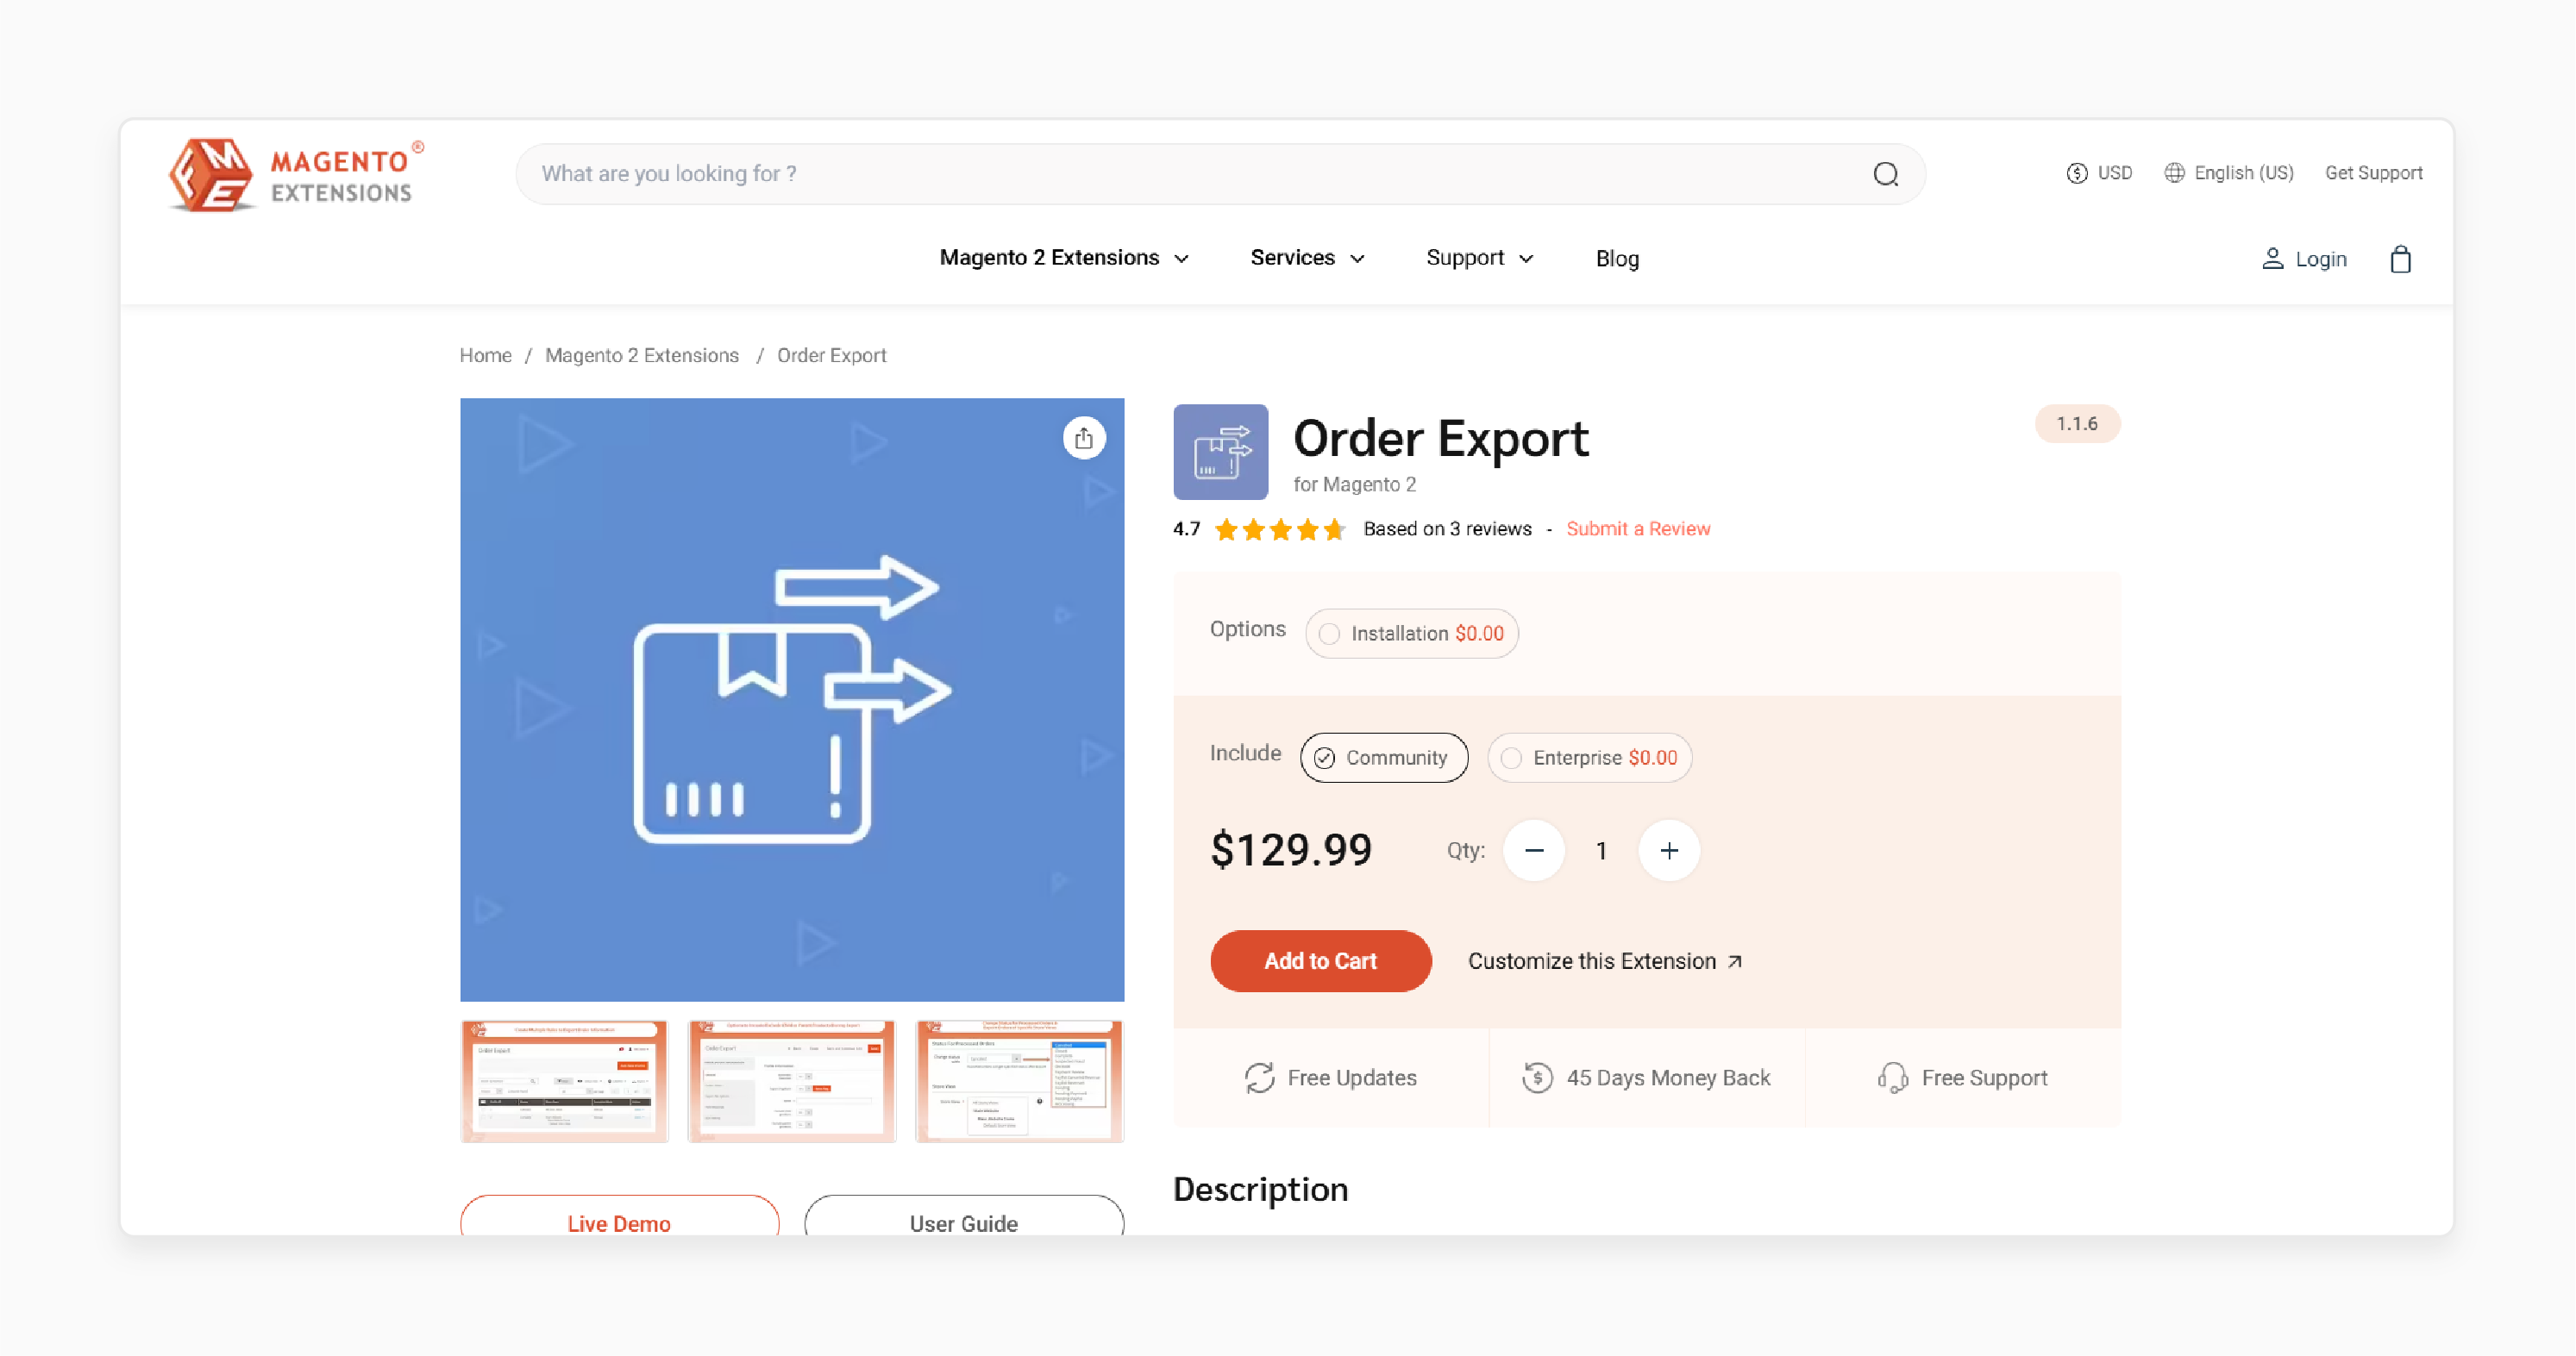Go to Magento 2 Extensions breadcrumb

point(642,355)
